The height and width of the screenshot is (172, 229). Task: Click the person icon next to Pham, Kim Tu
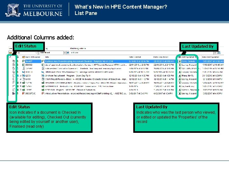tap(180, 75)
